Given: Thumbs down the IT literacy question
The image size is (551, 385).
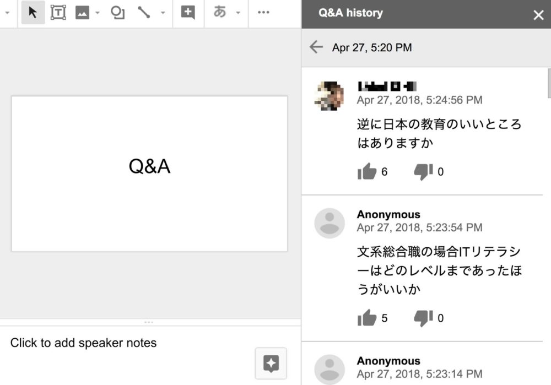Looking at the screenshot, I should point(423,318).
